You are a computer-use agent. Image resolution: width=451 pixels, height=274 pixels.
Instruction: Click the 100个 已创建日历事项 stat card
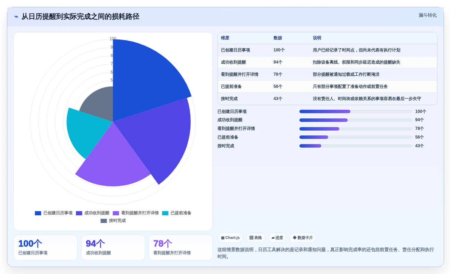click(45, 247)
